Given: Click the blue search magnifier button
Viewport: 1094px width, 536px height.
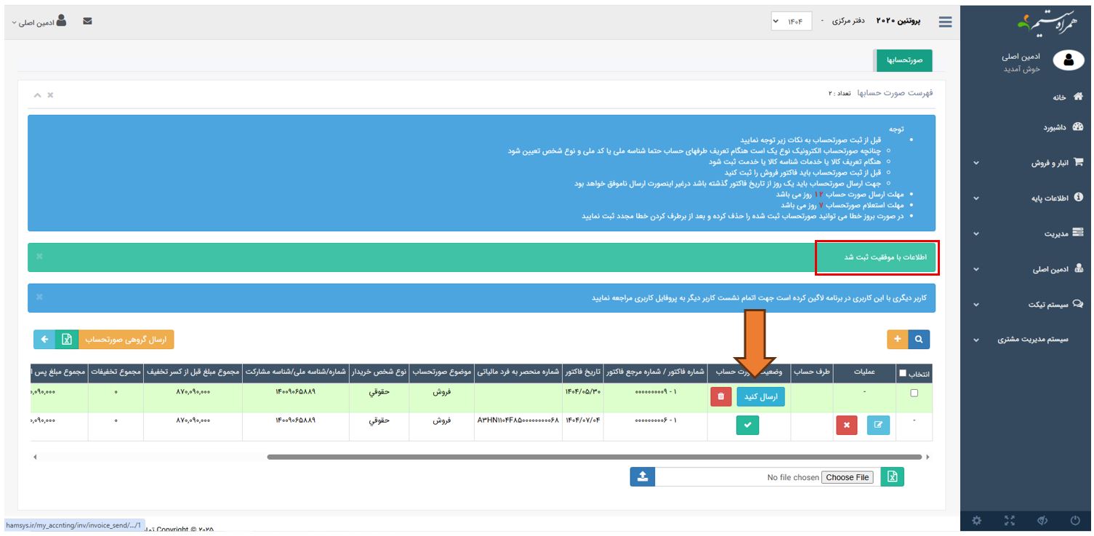Looking at the screenshot, I should [920, 339].
